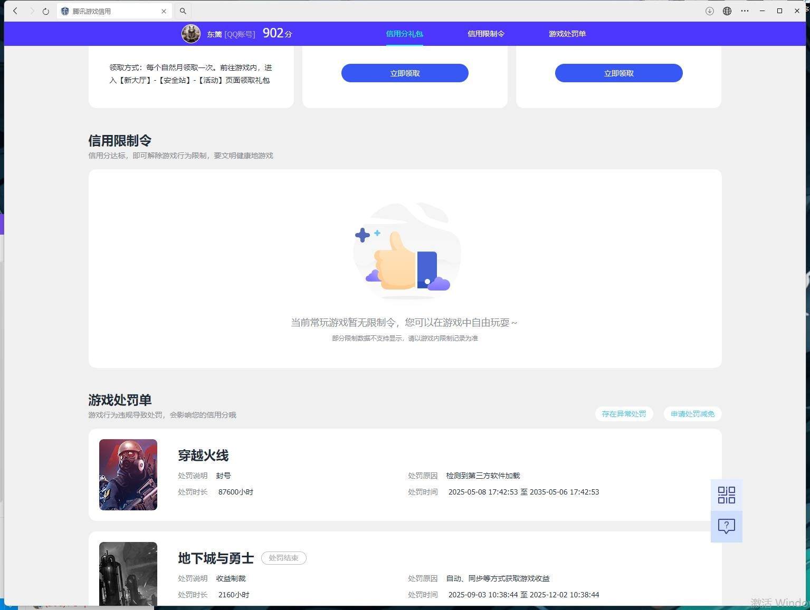Click the 收益制裁 penalty description

(x=231, y=578)
